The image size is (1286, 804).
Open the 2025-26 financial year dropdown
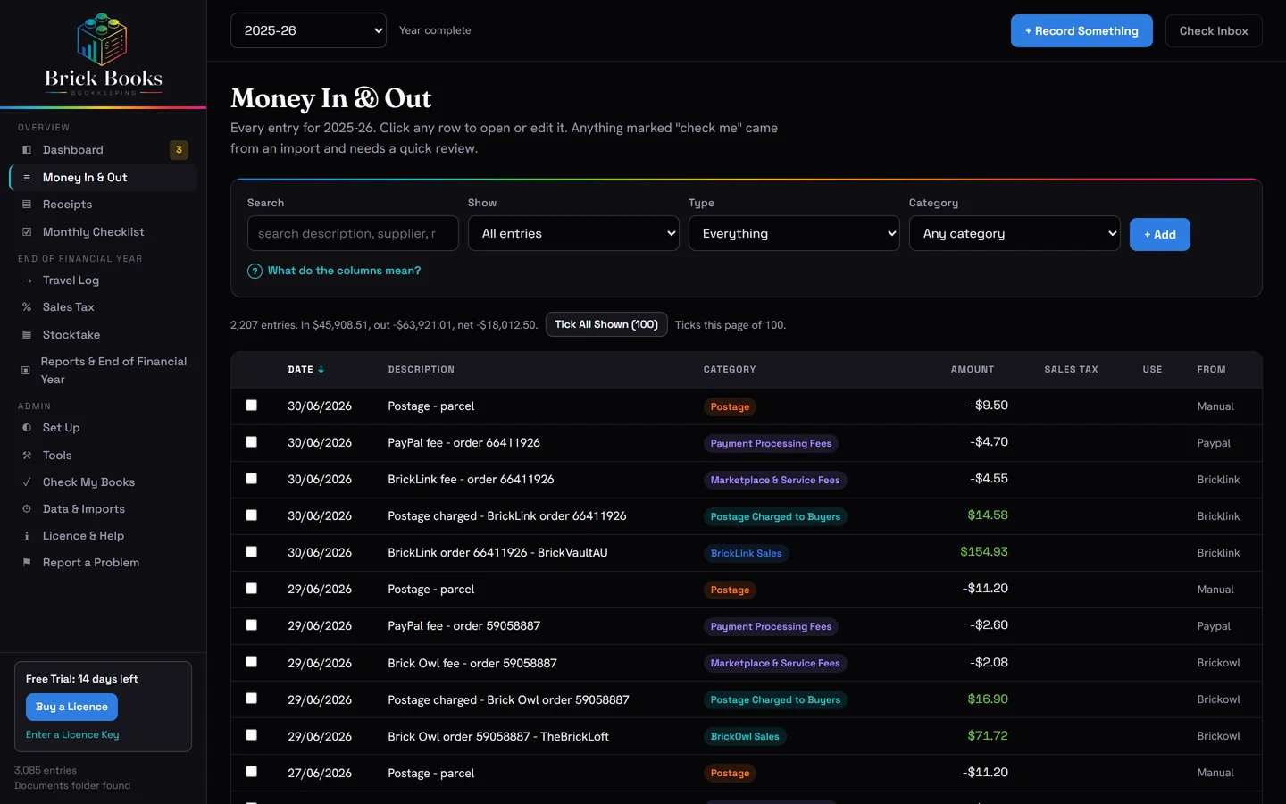pos(308,30)
